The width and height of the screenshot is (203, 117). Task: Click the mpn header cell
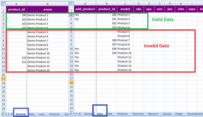click(x=192, y=9)
